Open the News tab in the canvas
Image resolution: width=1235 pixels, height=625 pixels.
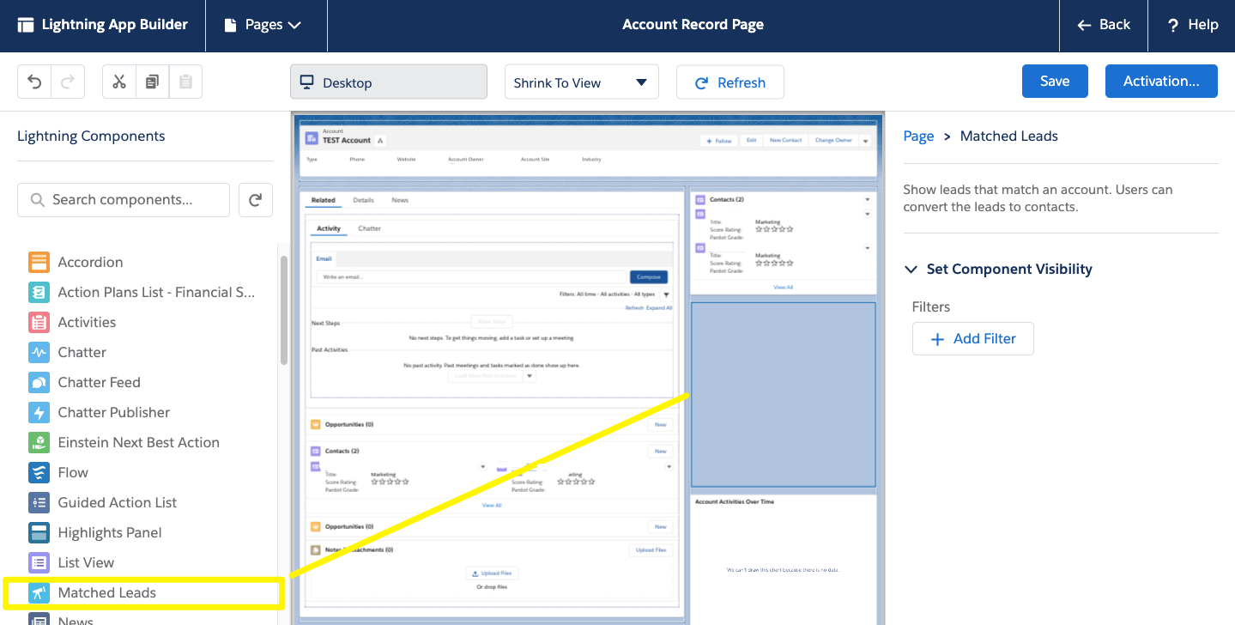400,200
